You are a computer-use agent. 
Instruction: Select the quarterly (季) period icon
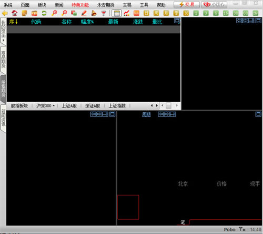pyautogui.click(x=176, y=13)
